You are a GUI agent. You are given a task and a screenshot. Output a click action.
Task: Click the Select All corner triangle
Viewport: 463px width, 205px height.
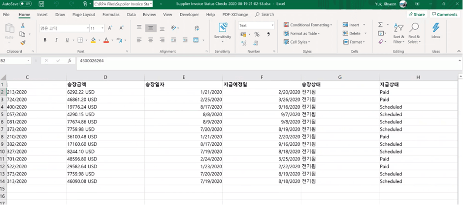tap(3, 77)
